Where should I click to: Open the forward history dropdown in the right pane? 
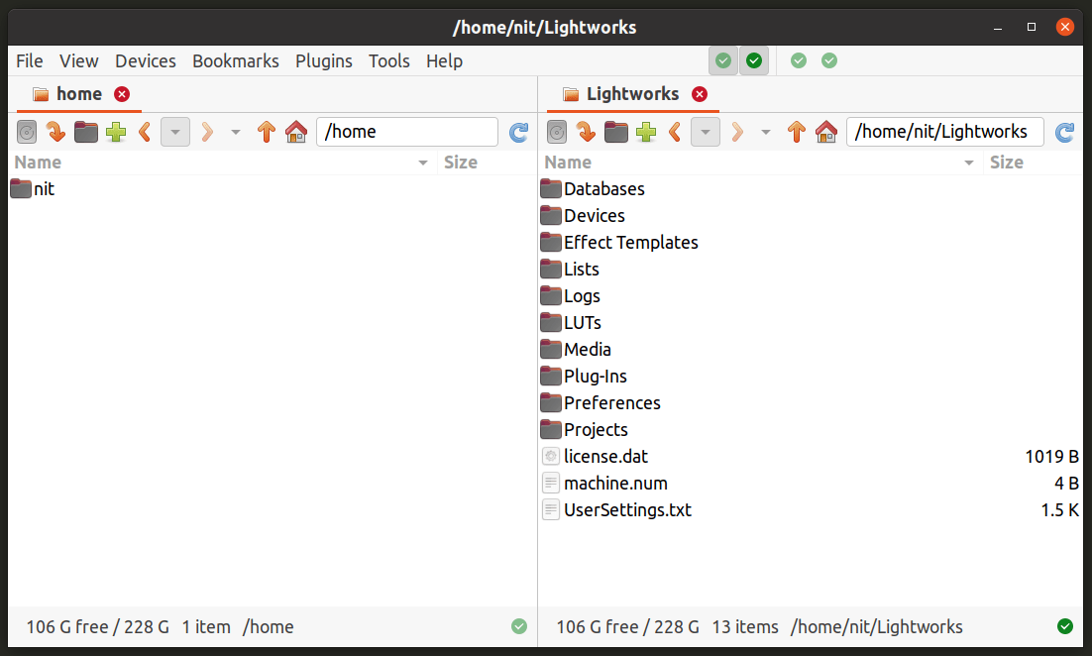tap(765, 131)
